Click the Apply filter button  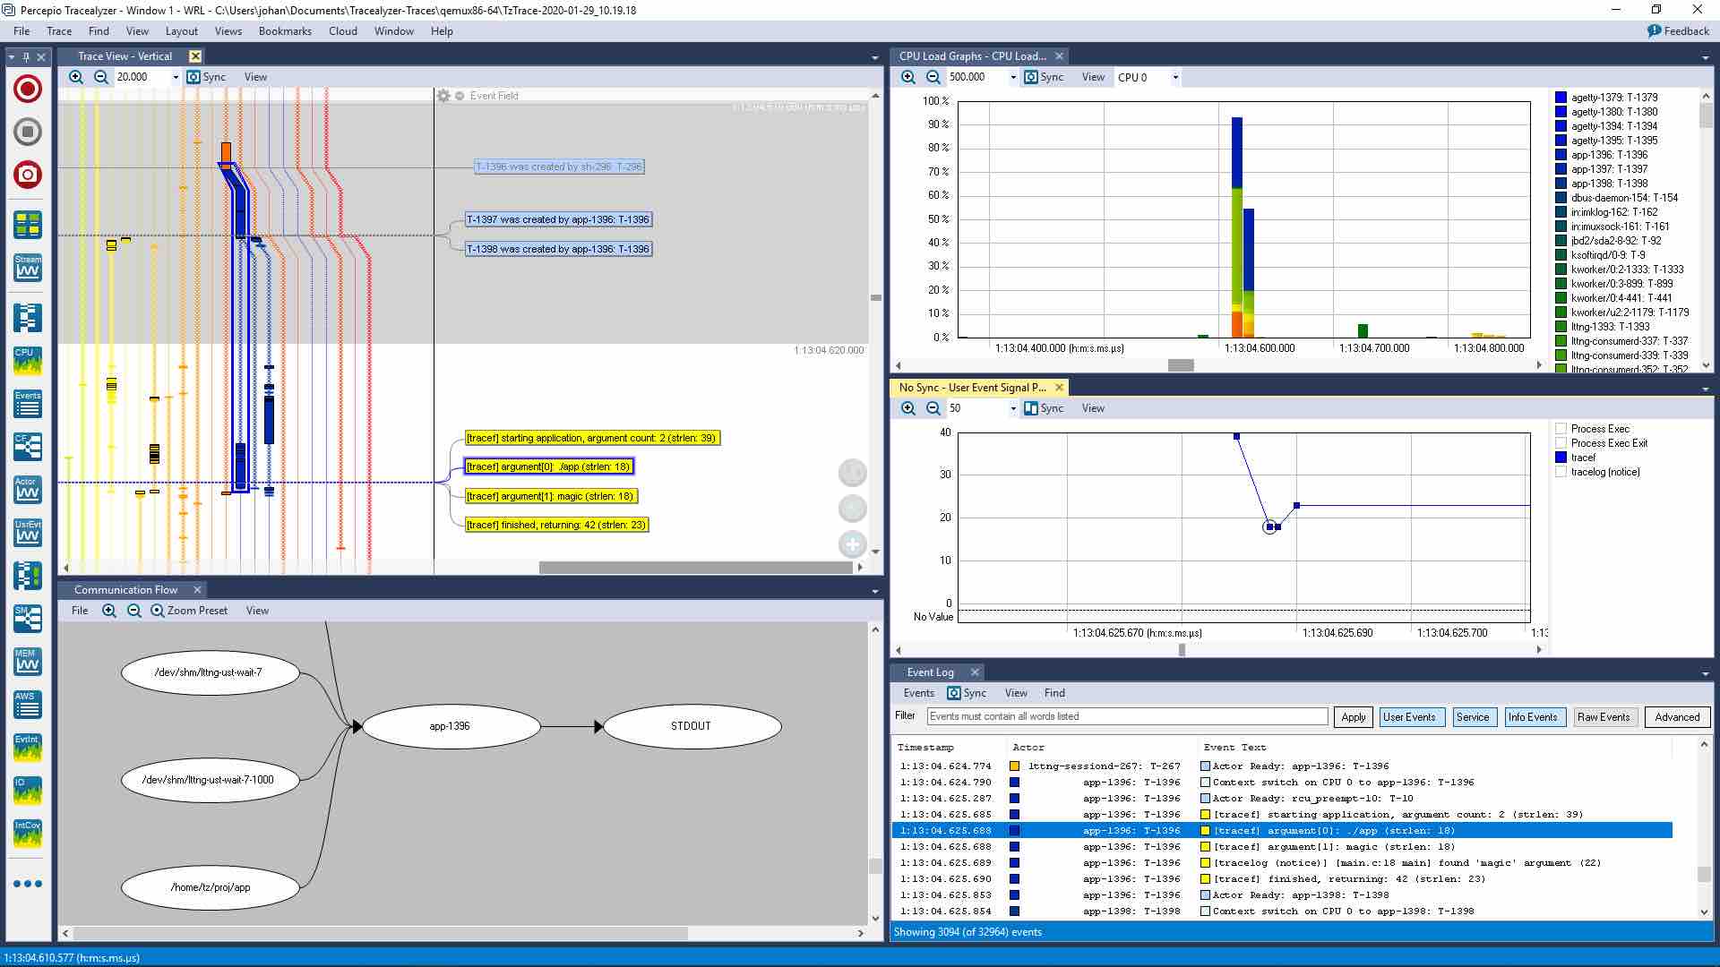coord(1353,717)
